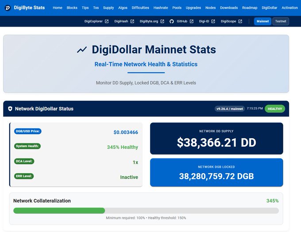
Task: Click the Inactive ERR value
Action: coord(129,177)
